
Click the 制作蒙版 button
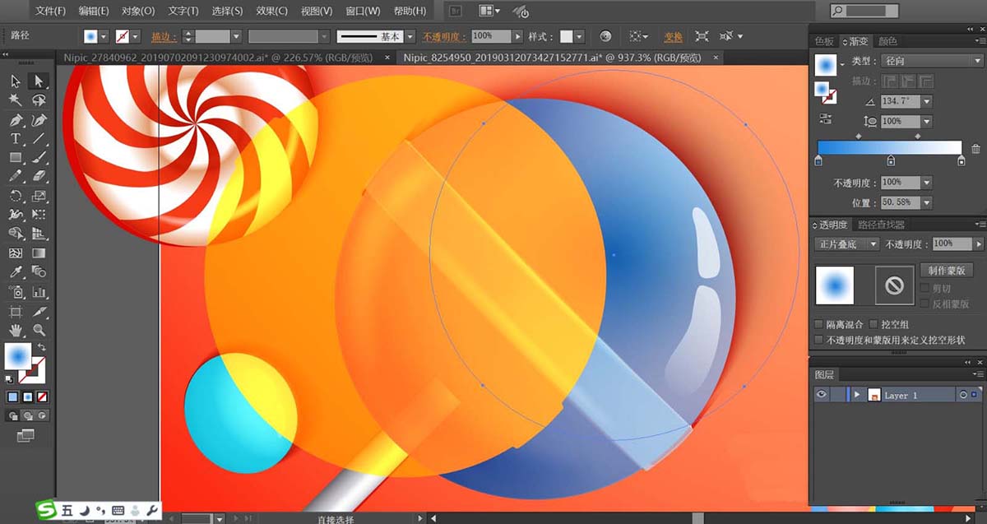pos(946,270)
